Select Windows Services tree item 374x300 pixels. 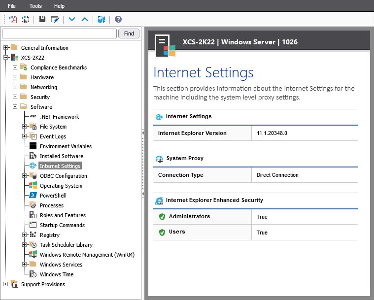click(x=61, y=265)
